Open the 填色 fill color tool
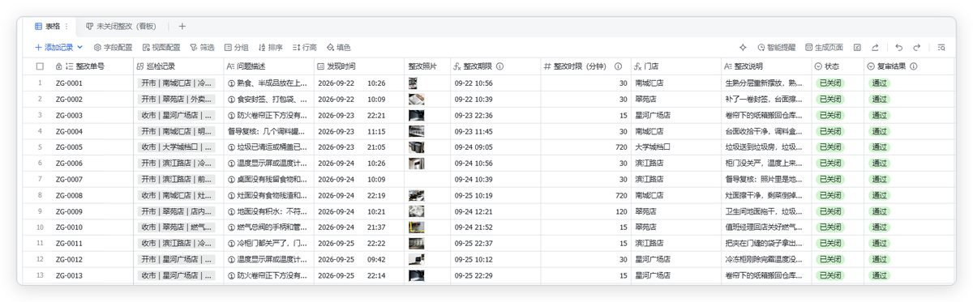Image resolution: width=973 pixels, height=302 pixels. (x=338, y=48)
